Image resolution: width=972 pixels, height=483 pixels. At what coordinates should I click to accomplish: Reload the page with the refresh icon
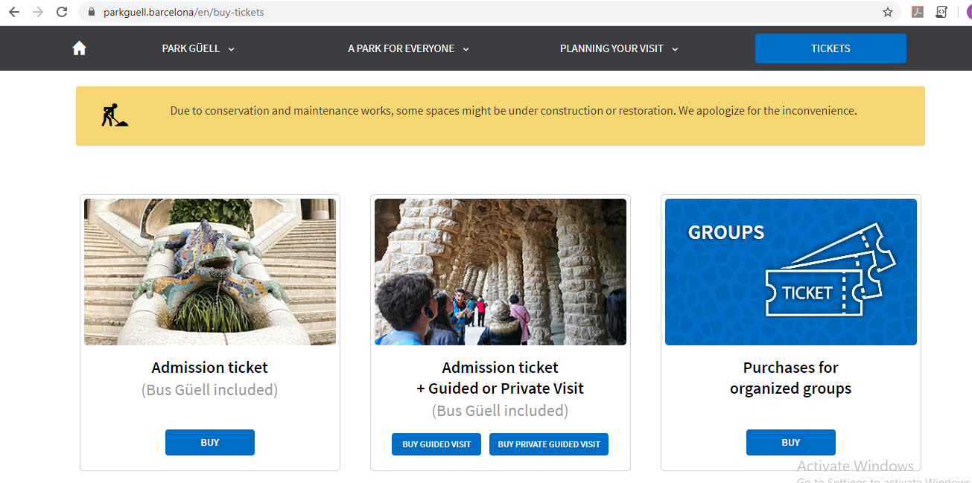(62, 12)
